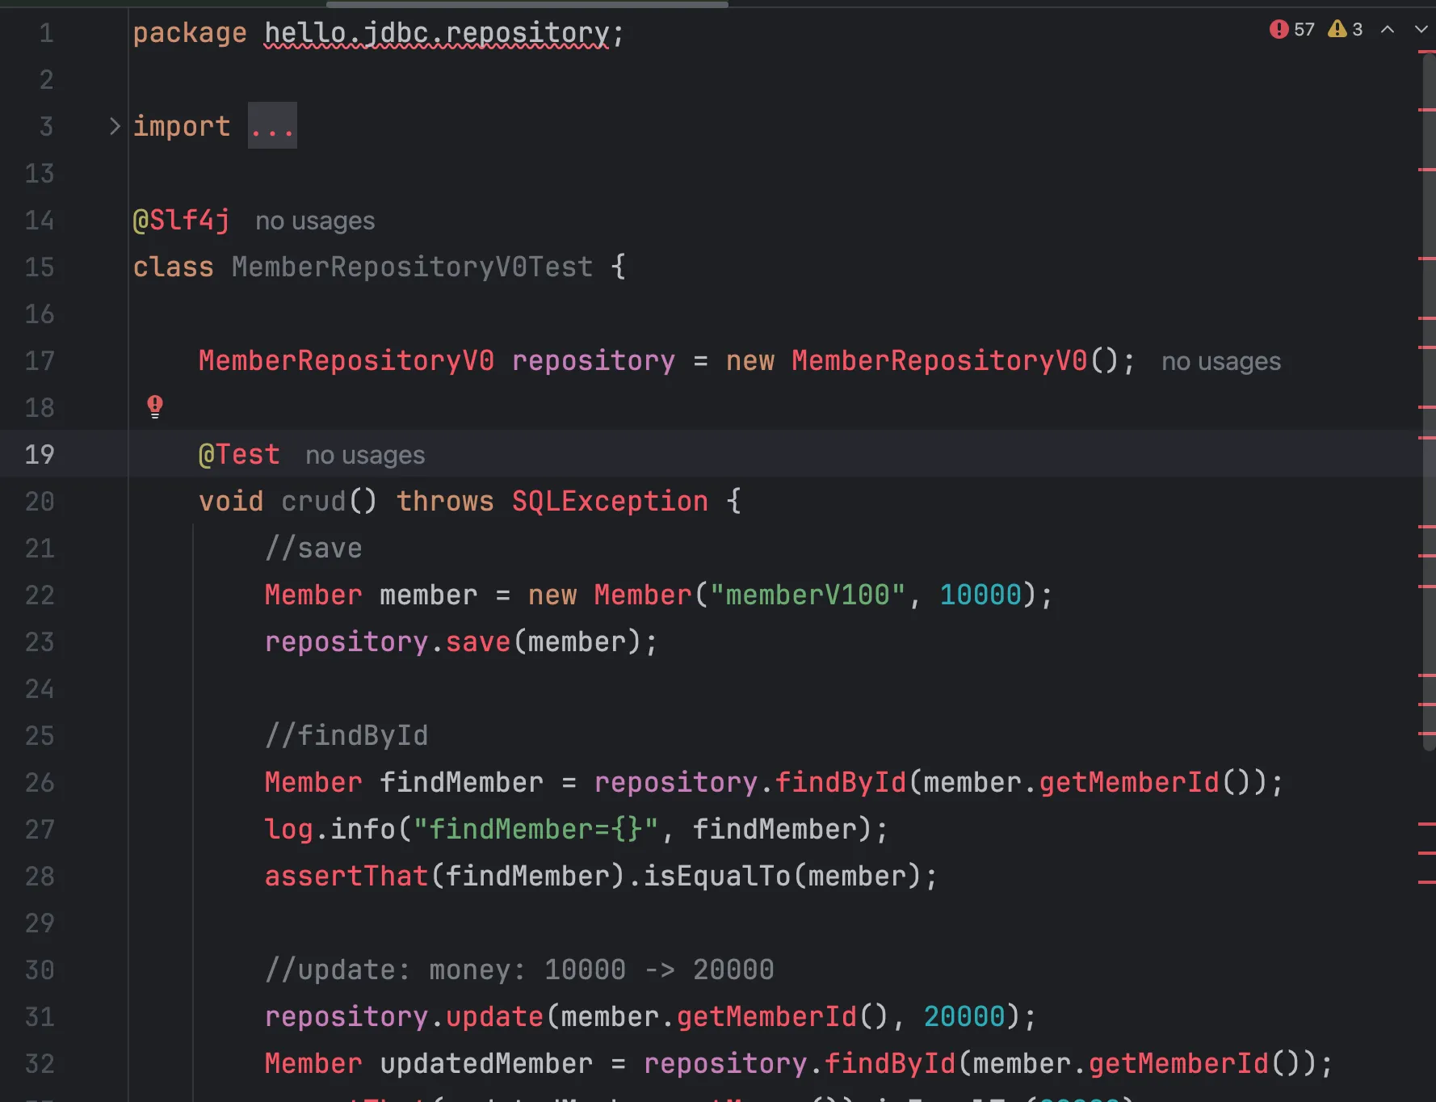Click assertThat on line 28
This screenshot has width=1436, height=1102.
(346, 876)
